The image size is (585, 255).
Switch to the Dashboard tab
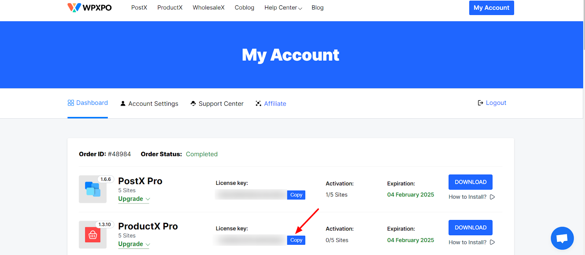coord(88,103)
